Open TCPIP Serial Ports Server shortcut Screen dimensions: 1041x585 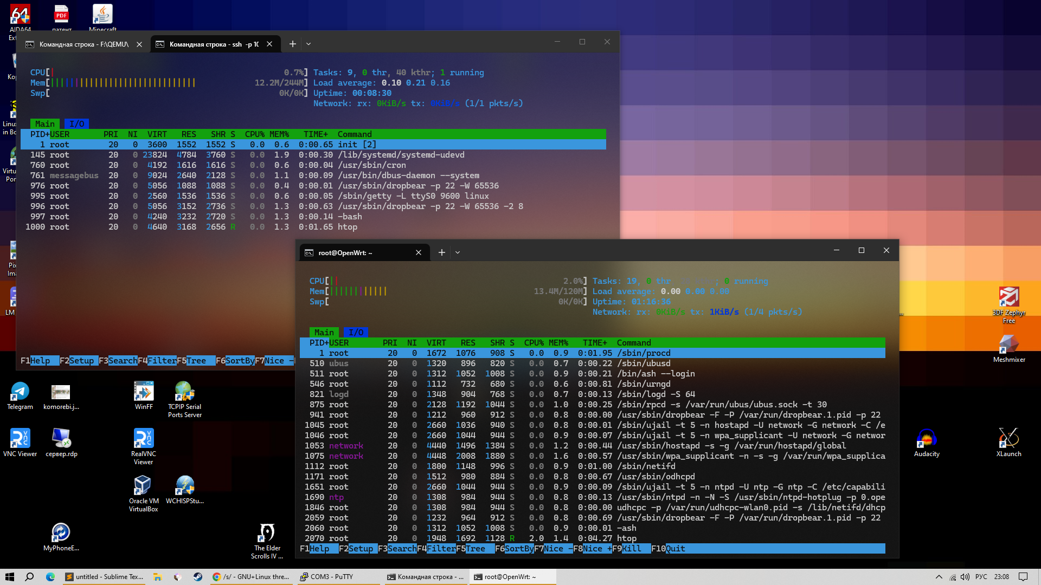[x=185, y=400]
